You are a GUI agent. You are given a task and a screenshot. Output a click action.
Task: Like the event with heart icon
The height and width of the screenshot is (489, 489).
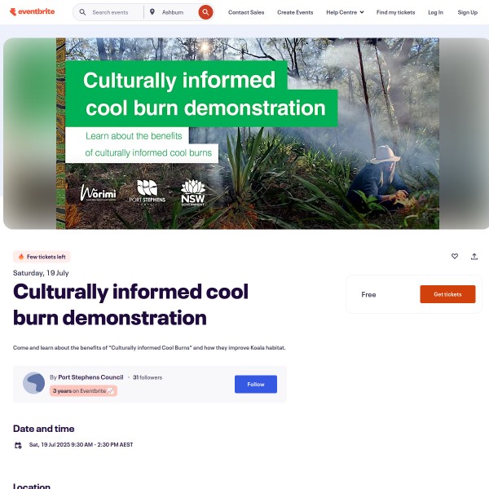[455, 256]
